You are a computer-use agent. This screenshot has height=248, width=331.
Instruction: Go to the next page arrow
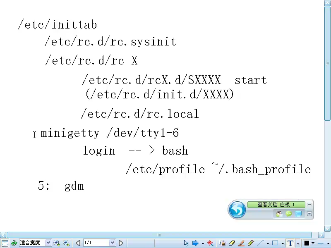tap(121, 243)
